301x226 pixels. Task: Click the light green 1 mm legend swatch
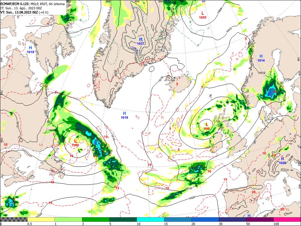click(x=68, y=219)
